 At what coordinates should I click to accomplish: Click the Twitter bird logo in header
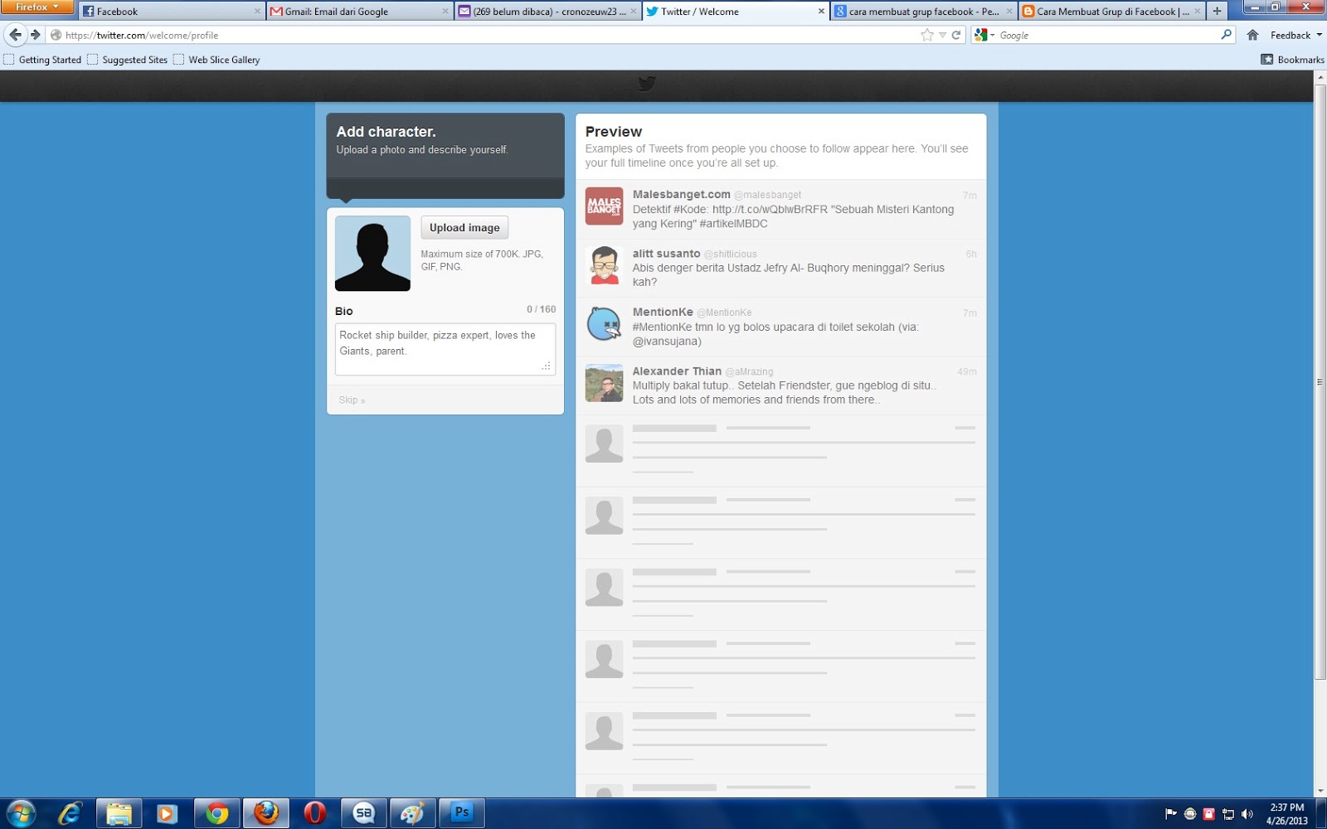pos(647,83)
